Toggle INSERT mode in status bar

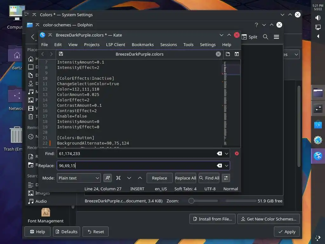[137, 189]
